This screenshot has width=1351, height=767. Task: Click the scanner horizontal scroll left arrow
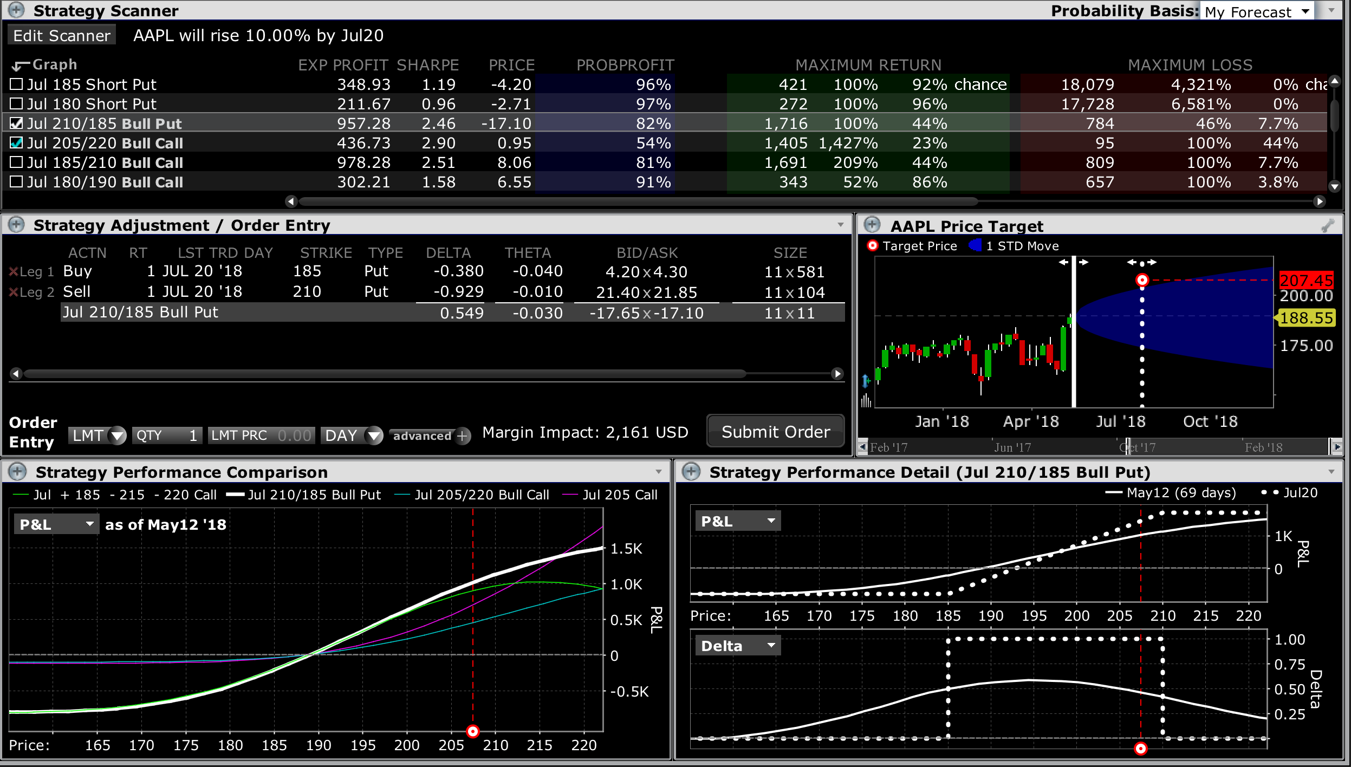tap(291, 201)
